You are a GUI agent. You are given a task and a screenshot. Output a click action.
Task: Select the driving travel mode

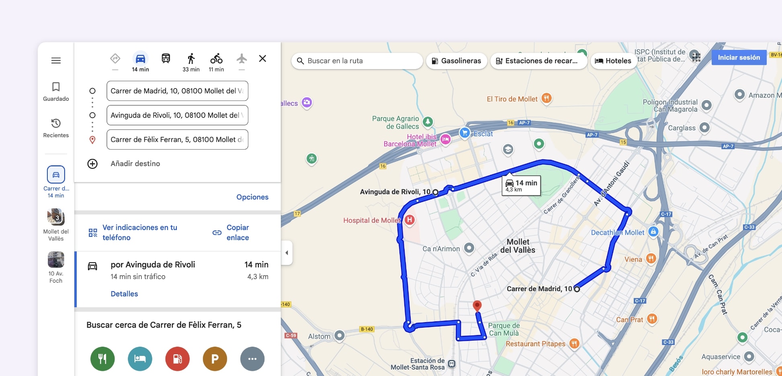coord(140,59)
